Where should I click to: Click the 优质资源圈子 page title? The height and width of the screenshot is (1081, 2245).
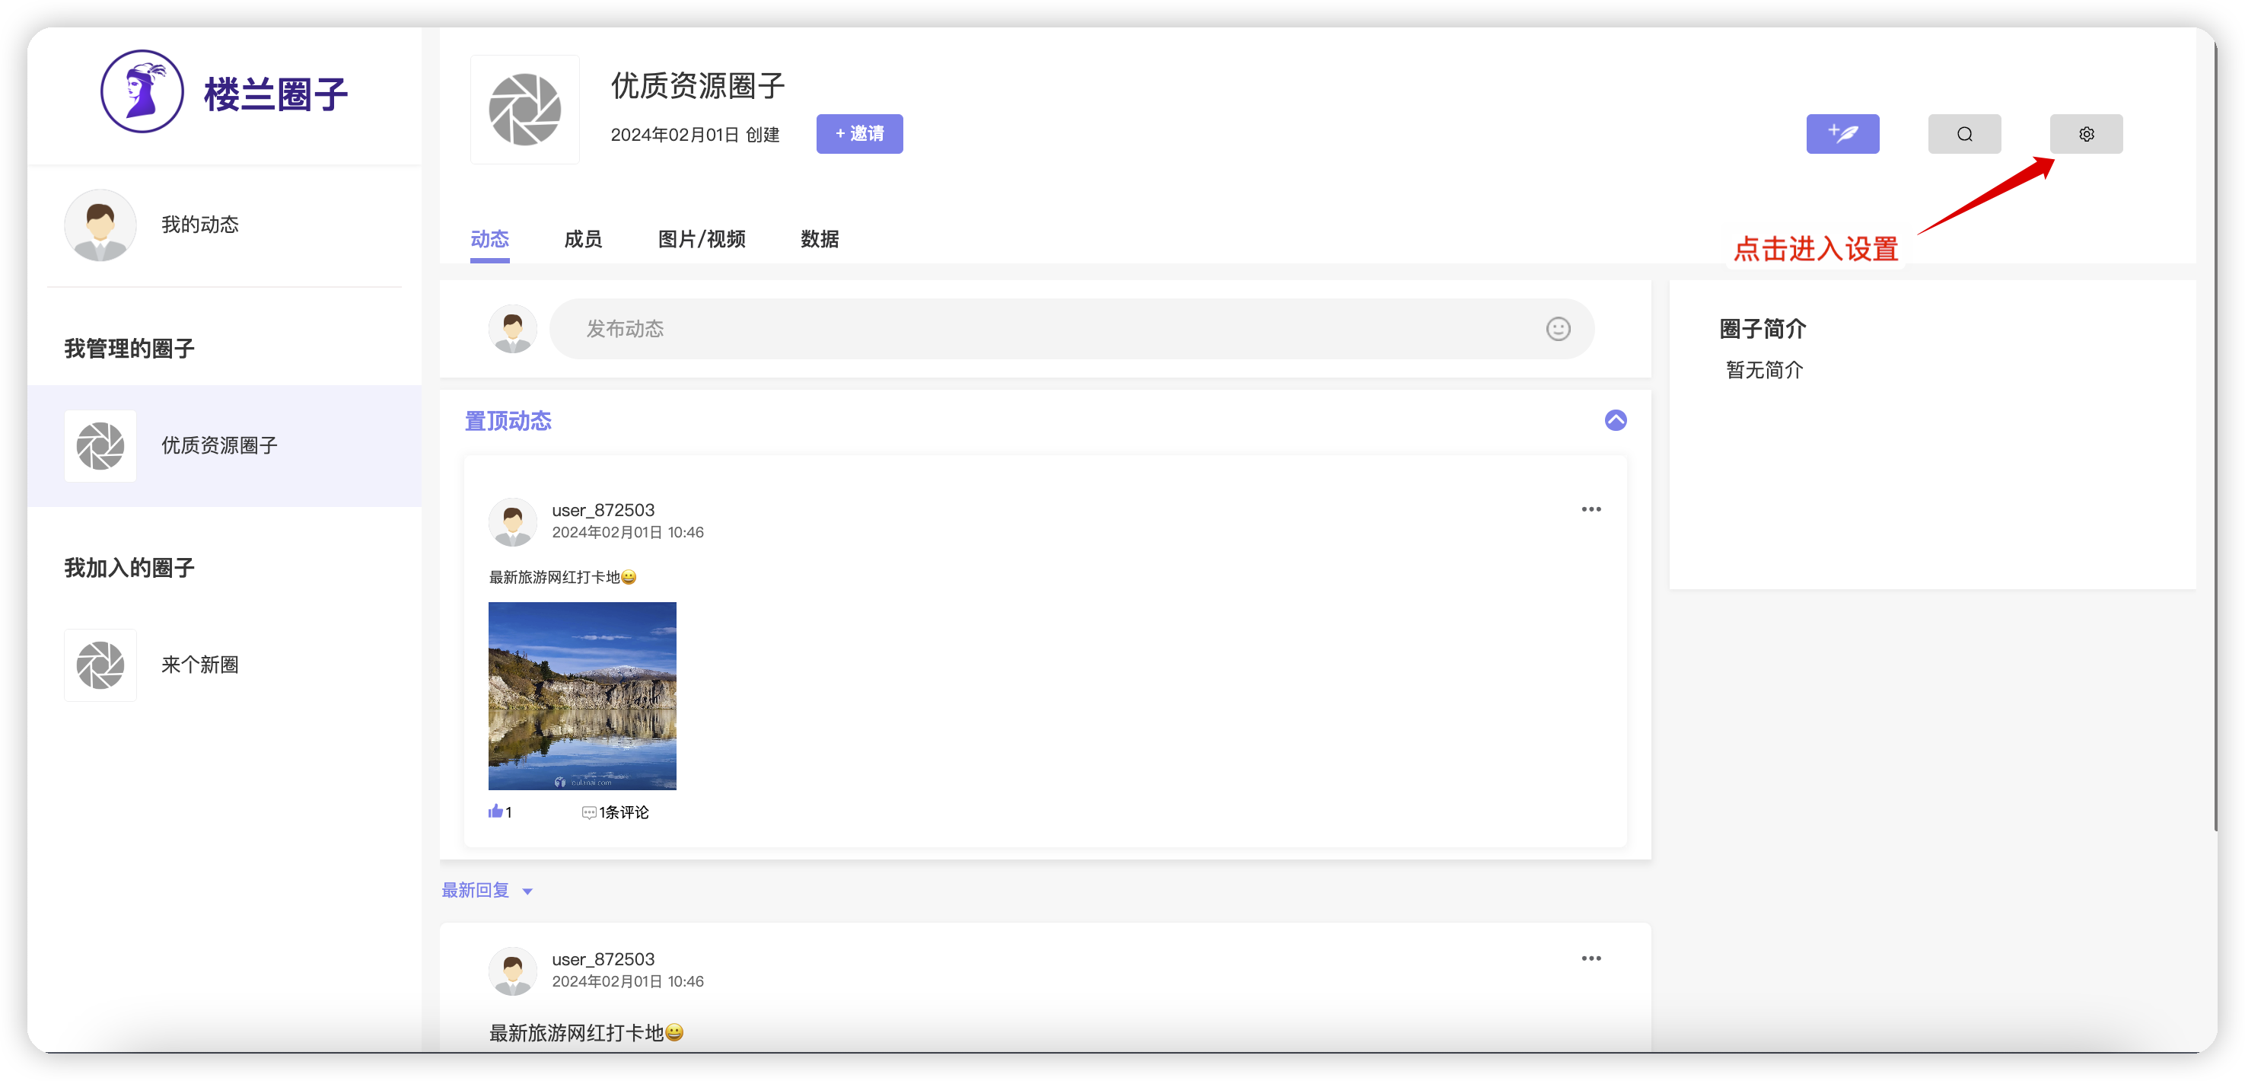pyautogui.click(x=698, y=85)
